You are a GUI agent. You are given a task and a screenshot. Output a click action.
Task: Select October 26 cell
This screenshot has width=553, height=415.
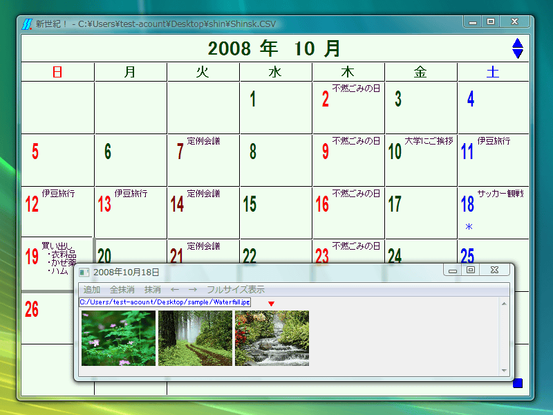pyautogui.click(x=48, y=318)
